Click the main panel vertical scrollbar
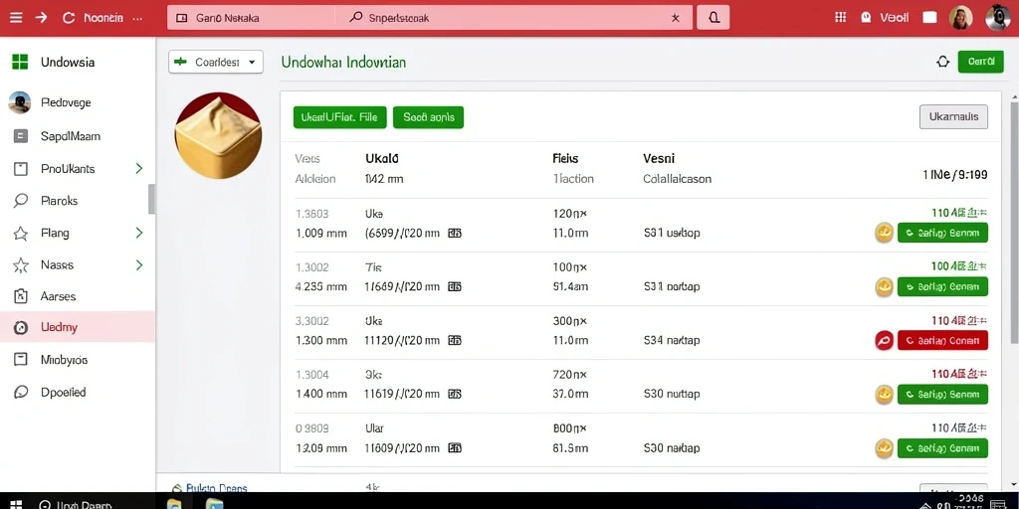1019x509 pixels. (1014, 221)
